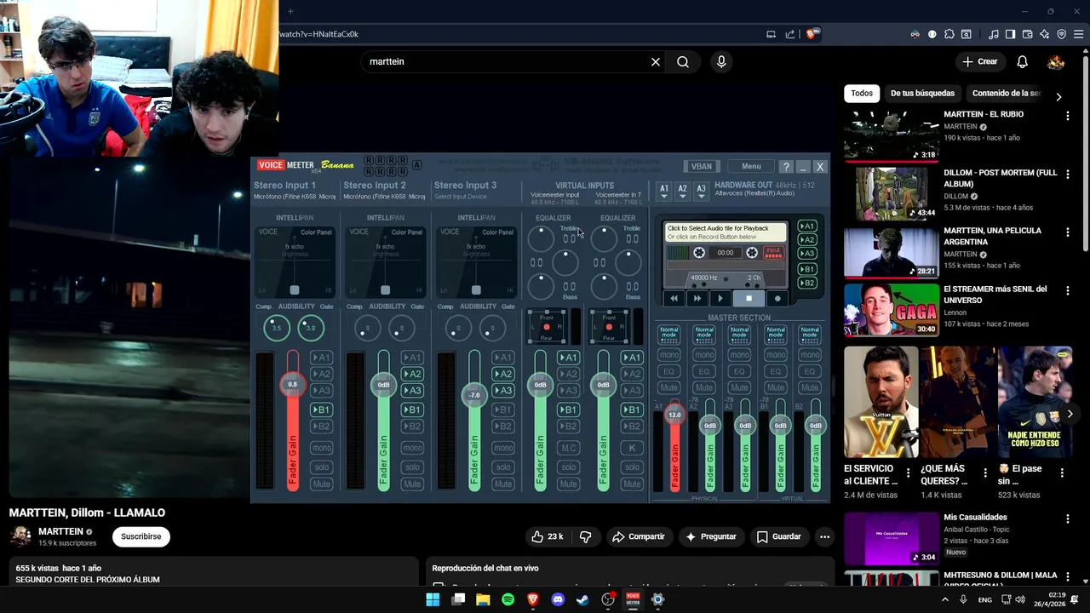Toggle M.C button on Voicemeeter Input strip

(x=569, y=448)
